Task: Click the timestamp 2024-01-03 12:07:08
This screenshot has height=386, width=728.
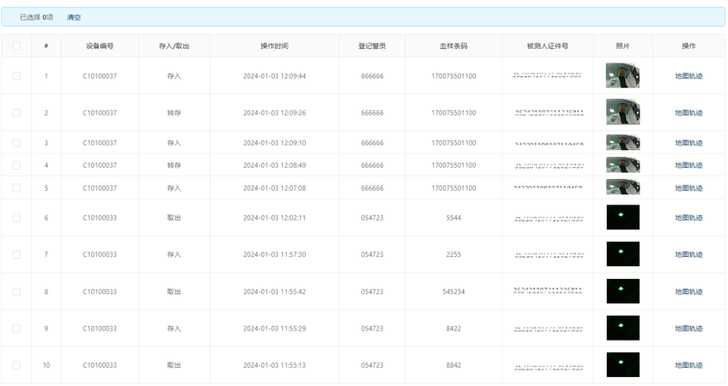Action: (275, 188)
